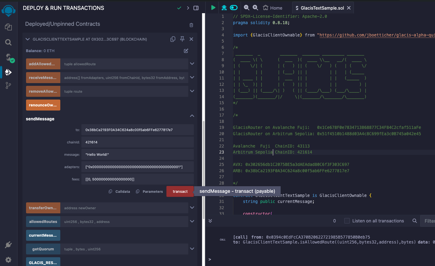Click the side panel vertical scrollbar
This screenshot has height=266, width=435.
coord(203,170)
